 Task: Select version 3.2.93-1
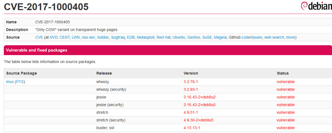coord(191,90)
